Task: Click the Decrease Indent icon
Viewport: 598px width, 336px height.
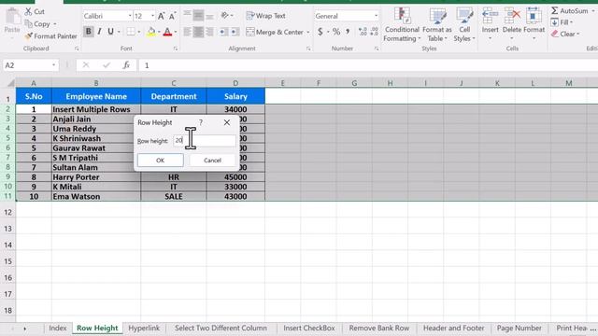Action: (222, 32)
